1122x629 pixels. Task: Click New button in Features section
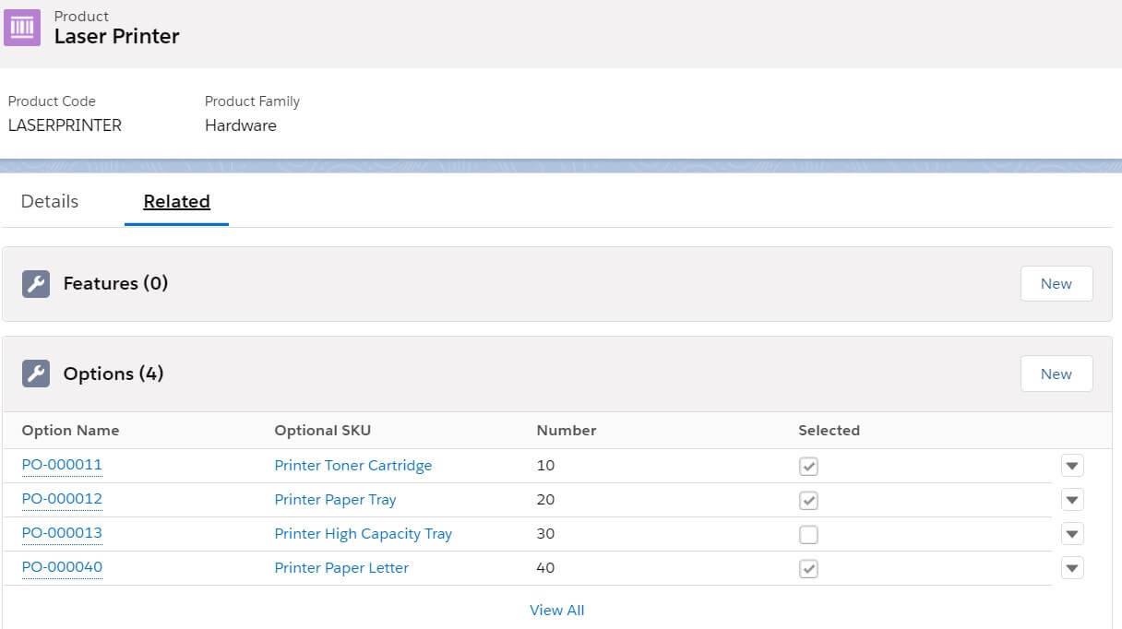(x=1056, y=284)
